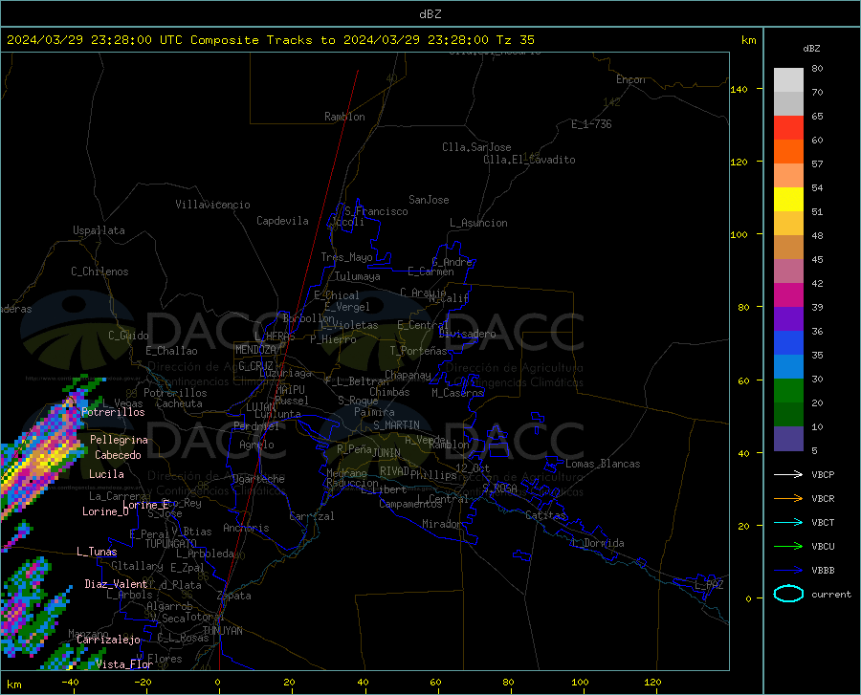Click the Potrerillos pink label
The height and width of the screenshot is (695, 861).
[x=113, y=412]
